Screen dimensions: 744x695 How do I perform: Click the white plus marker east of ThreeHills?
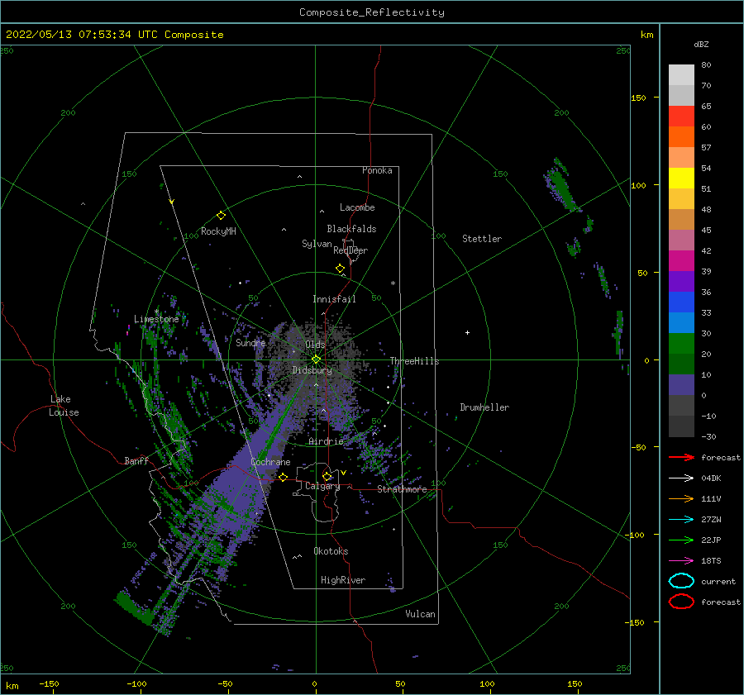(x=467, y=332)
